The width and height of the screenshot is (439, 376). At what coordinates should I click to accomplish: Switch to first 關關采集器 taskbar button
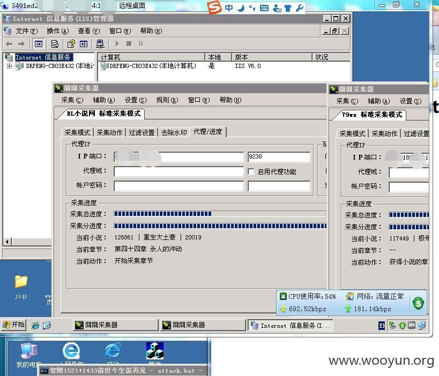(116, 325)
